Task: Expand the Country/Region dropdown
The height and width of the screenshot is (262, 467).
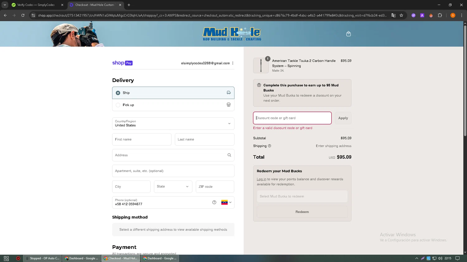Action: coord(173,124)
